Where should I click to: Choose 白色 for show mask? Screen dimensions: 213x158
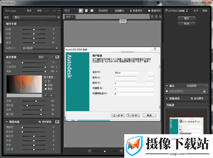pos(46,85)
